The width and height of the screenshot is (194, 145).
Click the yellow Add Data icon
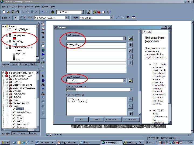coord(53,12)
